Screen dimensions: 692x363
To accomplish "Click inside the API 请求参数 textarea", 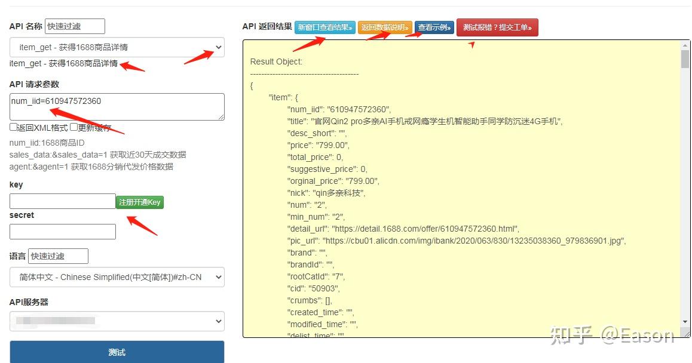I will point(117,106).
